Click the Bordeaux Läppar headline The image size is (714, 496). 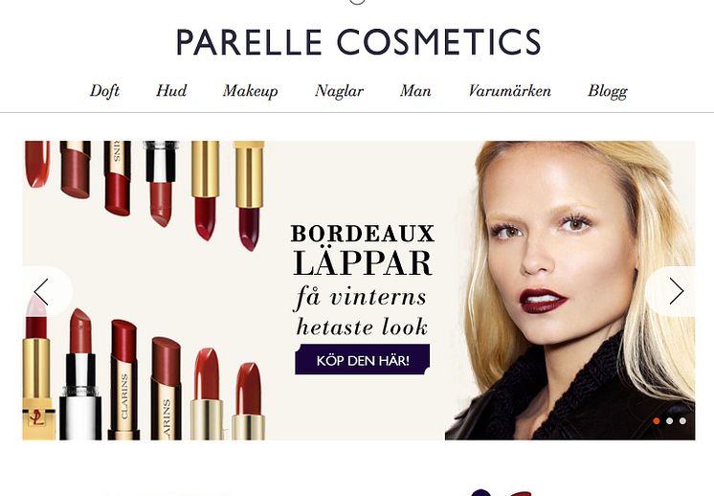click(363, 250)
